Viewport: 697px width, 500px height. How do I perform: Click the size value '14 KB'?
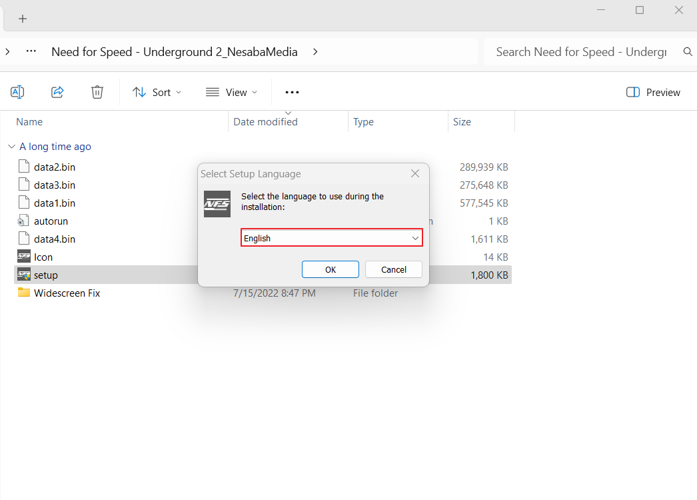coord(496,257)
